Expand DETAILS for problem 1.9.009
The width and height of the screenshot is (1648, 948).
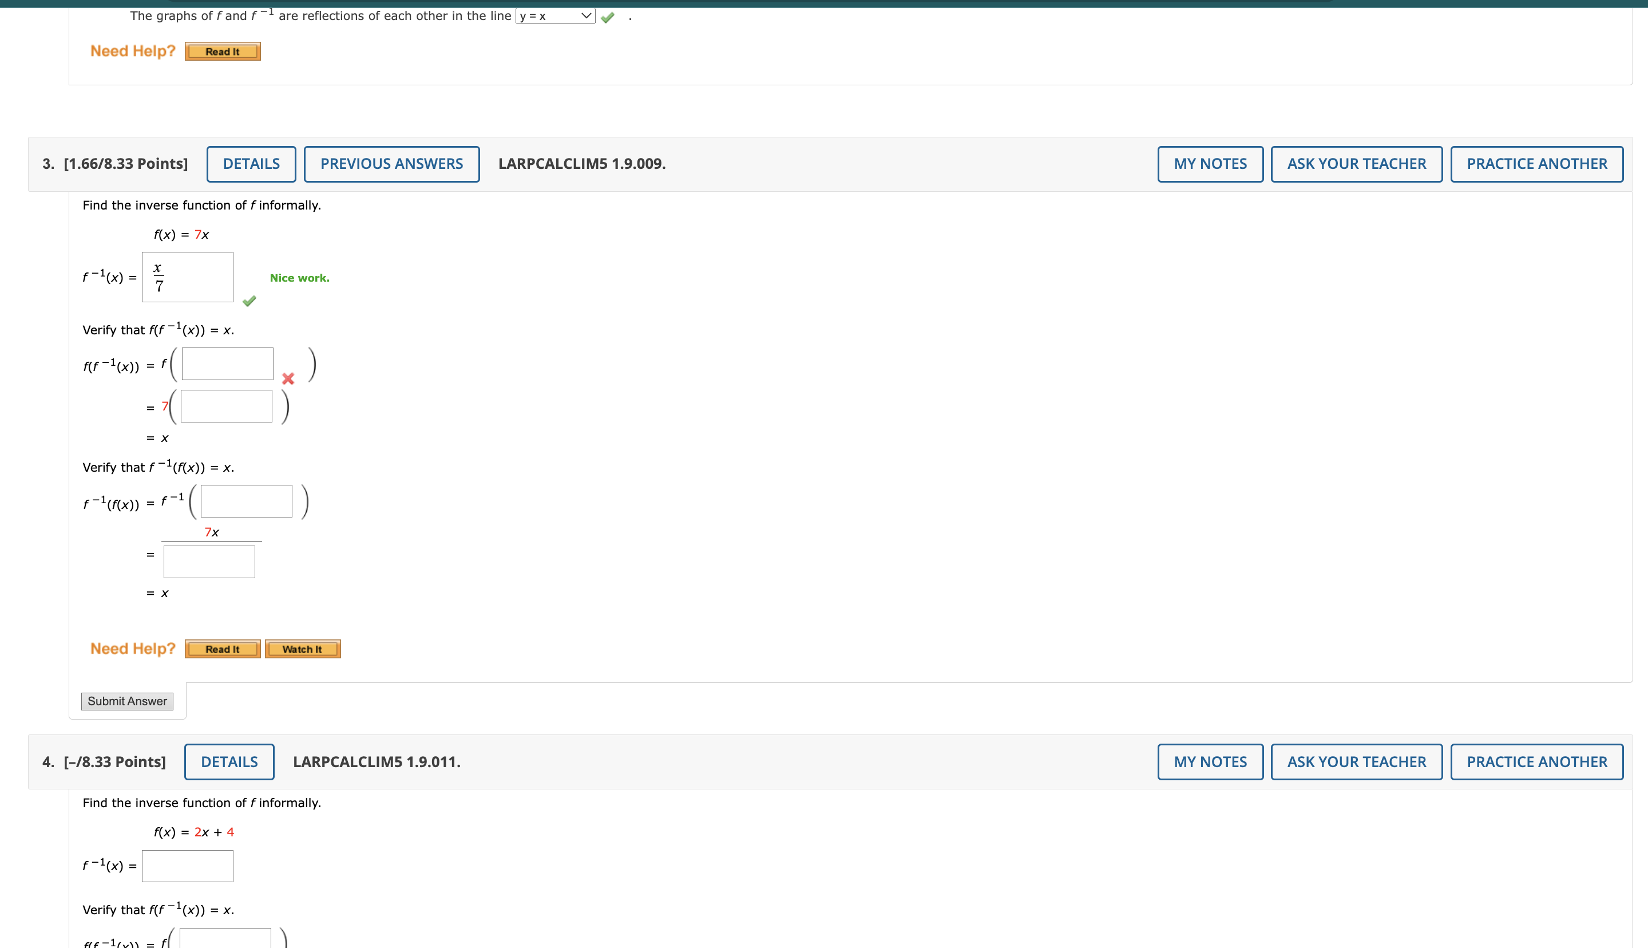251,163
